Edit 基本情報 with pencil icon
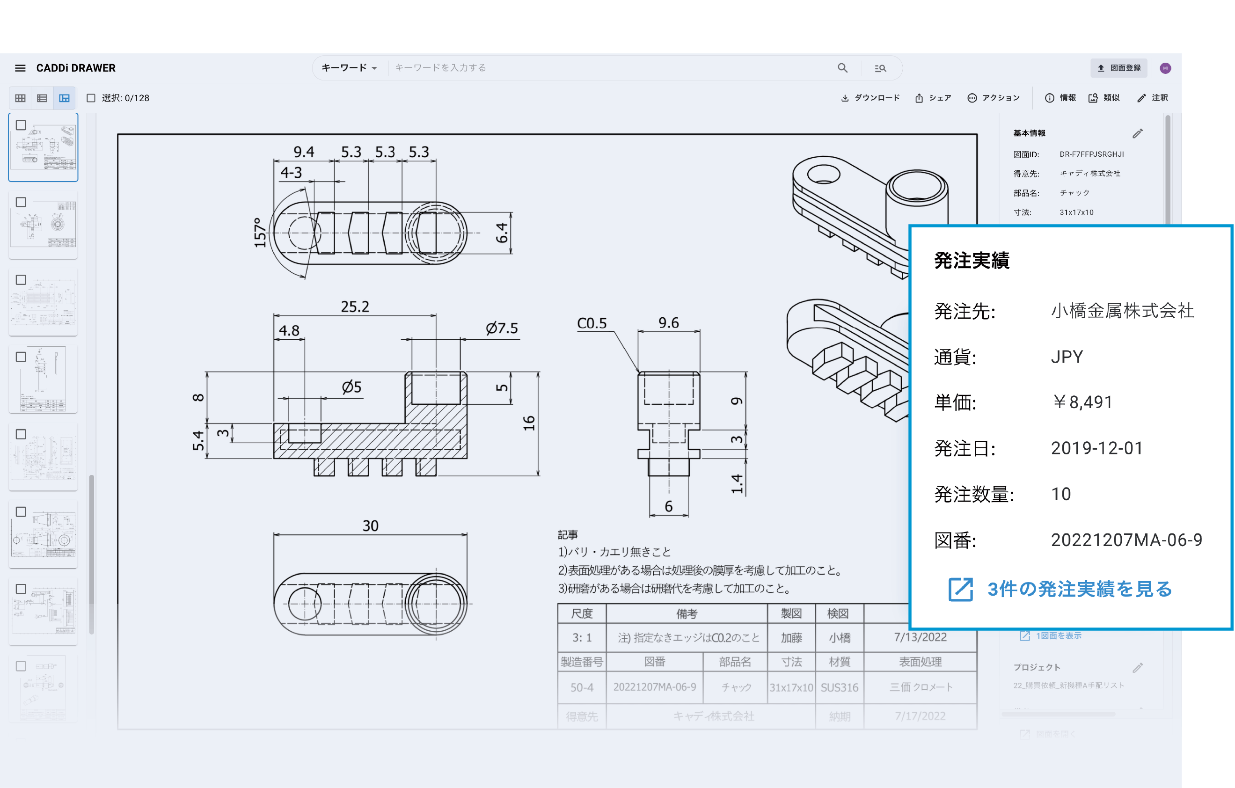Screen dimensions: 1235x788 click(x=1137, y=133)
